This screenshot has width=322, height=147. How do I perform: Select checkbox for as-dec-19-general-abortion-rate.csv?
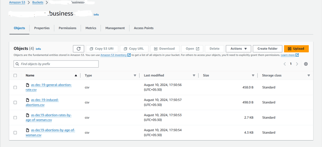coord(15,87)
